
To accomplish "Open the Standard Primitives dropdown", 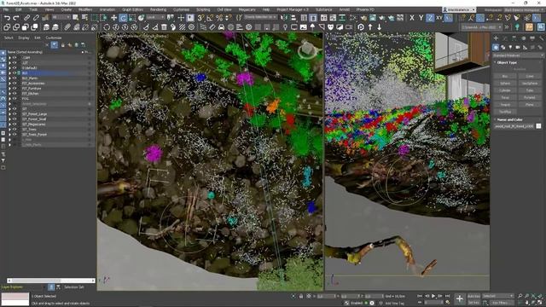I will [518, 55].
